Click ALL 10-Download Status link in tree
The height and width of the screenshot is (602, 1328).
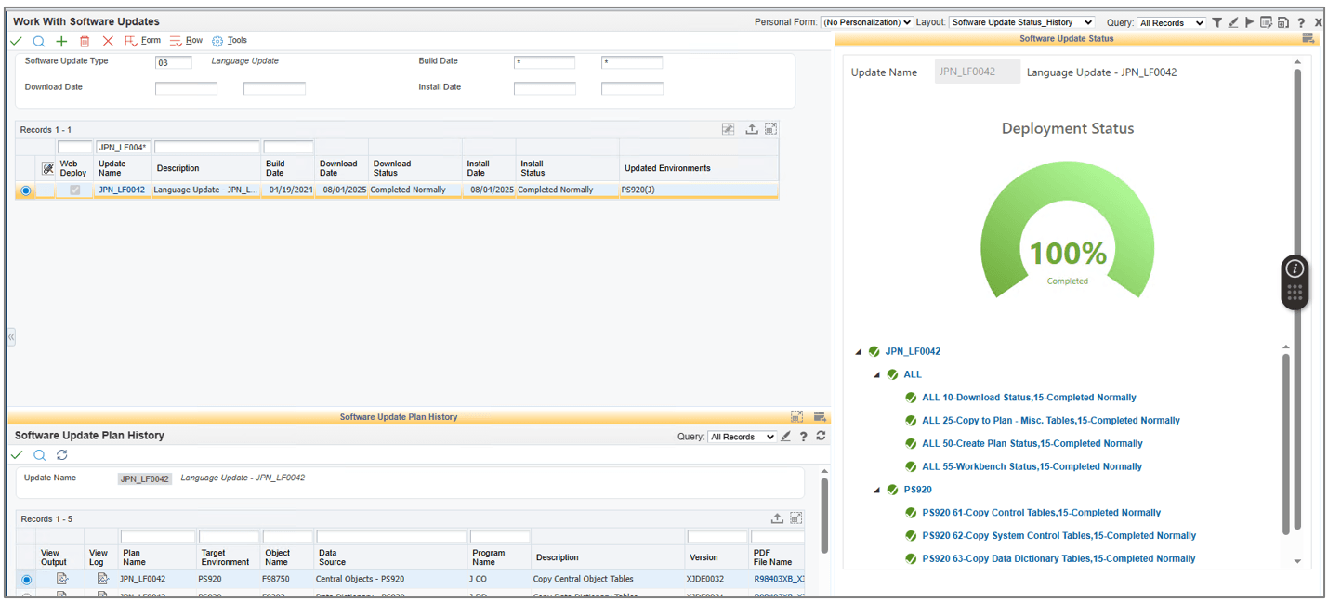pyautogui.click(x=1029, y=398)
